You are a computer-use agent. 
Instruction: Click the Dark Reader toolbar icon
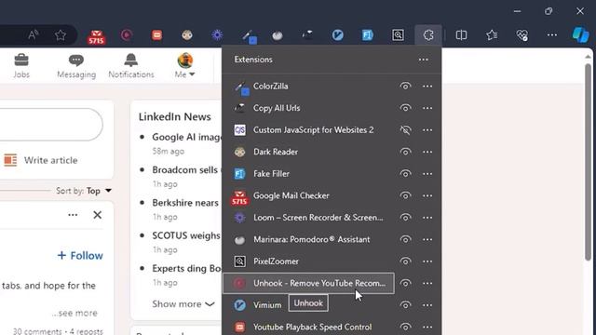coord(186,35)
